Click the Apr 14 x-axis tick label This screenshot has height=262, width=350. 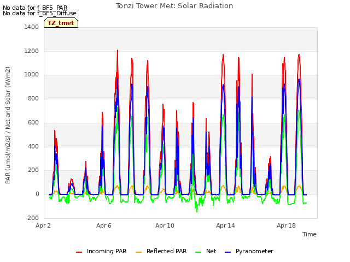pyautogui.click(x=225, y=225)
